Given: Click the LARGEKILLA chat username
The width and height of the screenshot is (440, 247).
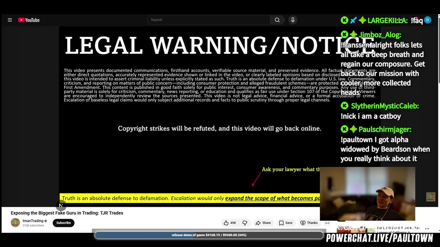Looking at the screenshot, I should click(x=387, y=21).
